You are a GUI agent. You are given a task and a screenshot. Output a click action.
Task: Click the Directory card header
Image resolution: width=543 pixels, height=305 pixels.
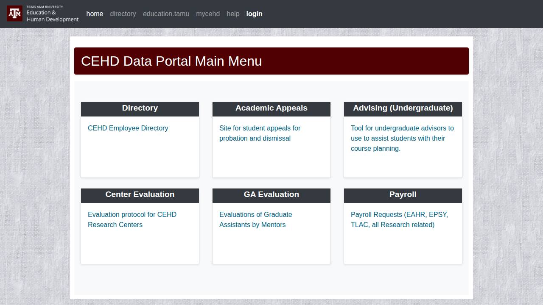[140, 108]
